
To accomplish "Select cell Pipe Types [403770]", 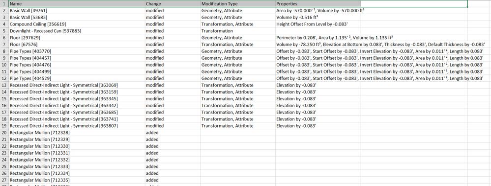I will [x=77, y=51].
